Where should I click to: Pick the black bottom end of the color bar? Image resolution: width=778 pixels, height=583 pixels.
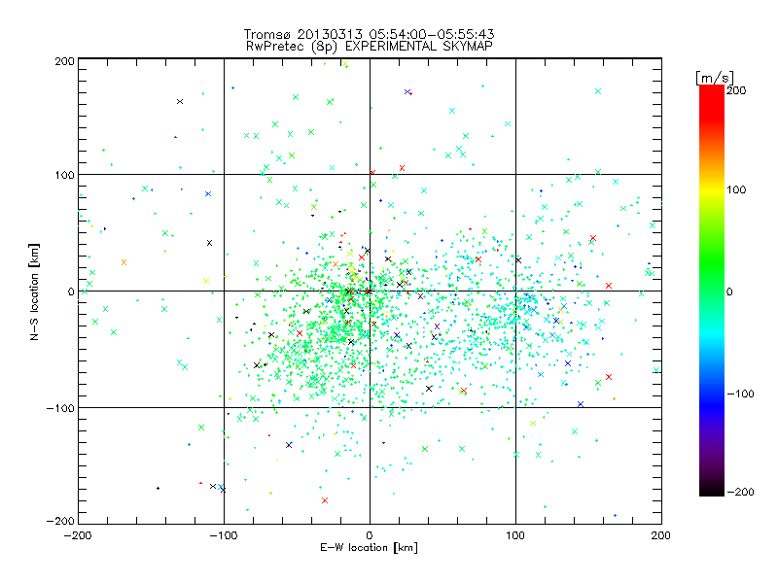712,490
